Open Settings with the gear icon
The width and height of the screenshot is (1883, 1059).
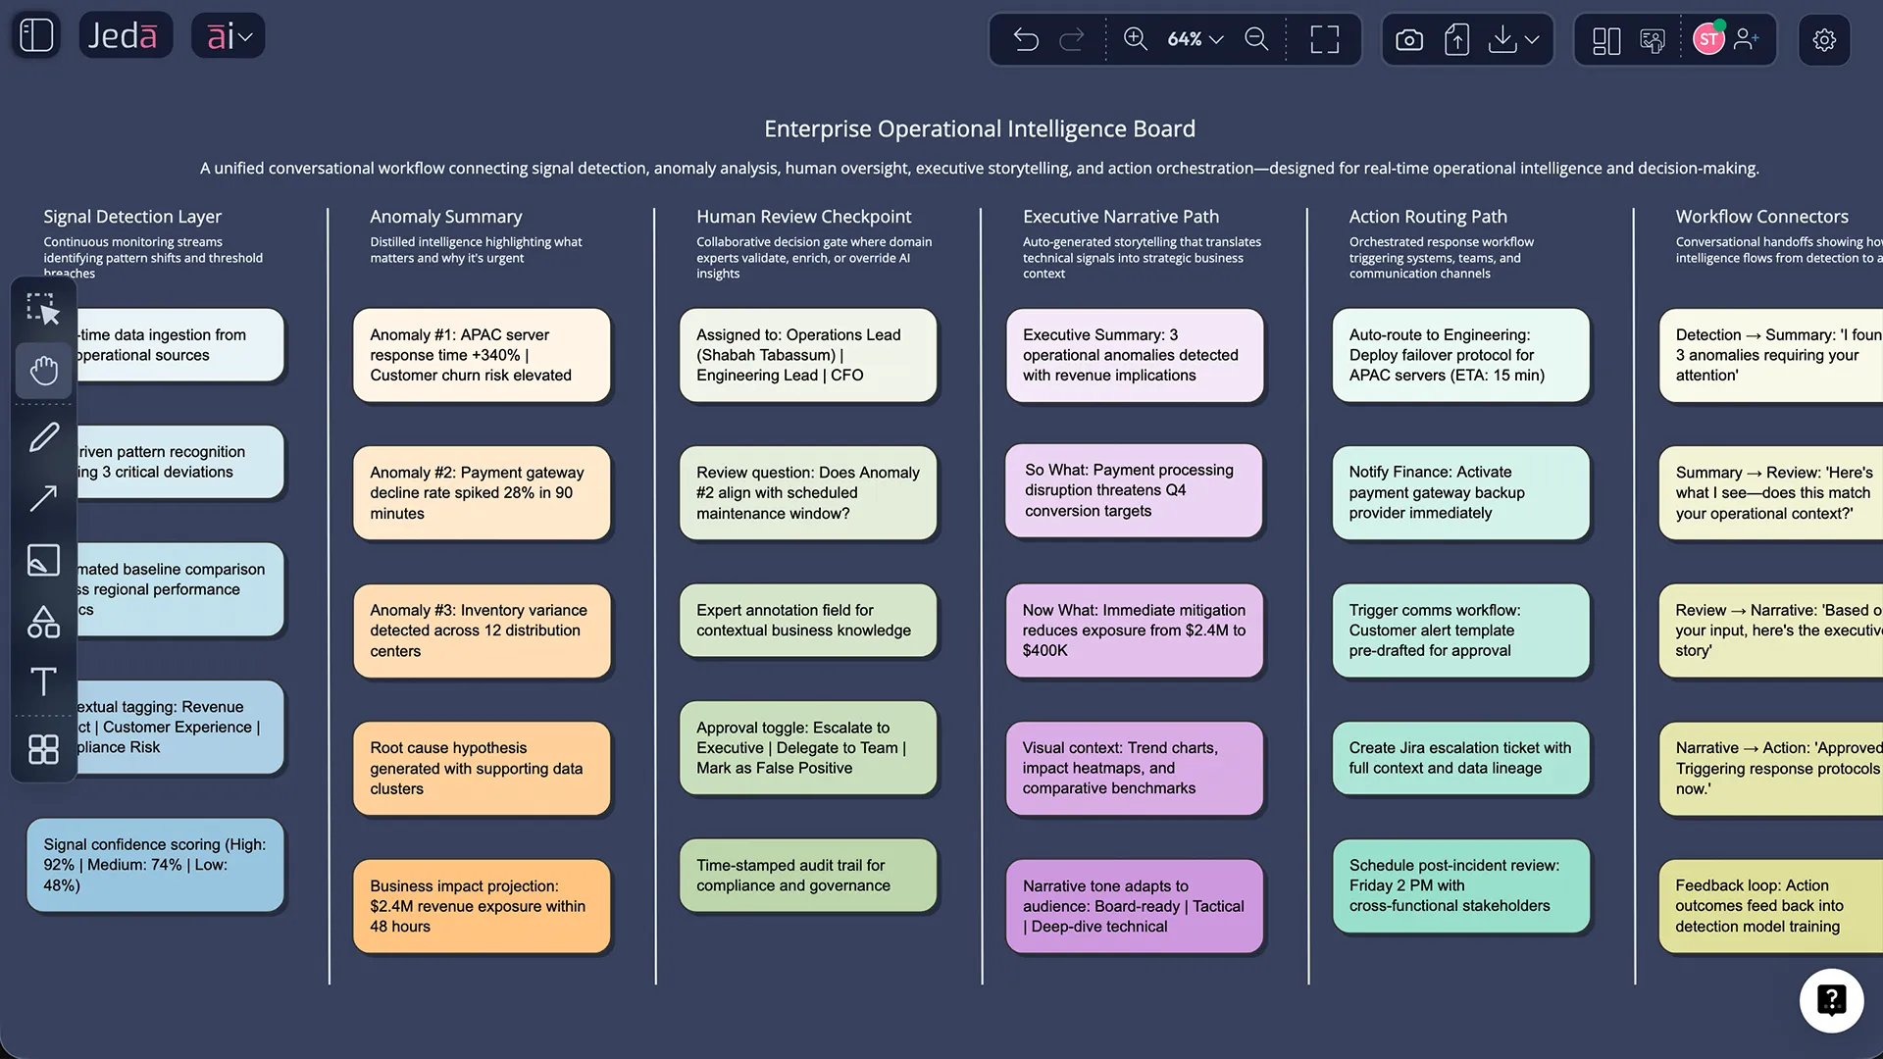click(x=1824, y=39)
